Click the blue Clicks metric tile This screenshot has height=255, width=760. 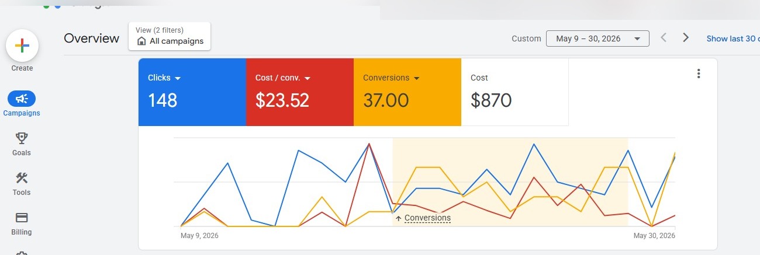point(192,92)
